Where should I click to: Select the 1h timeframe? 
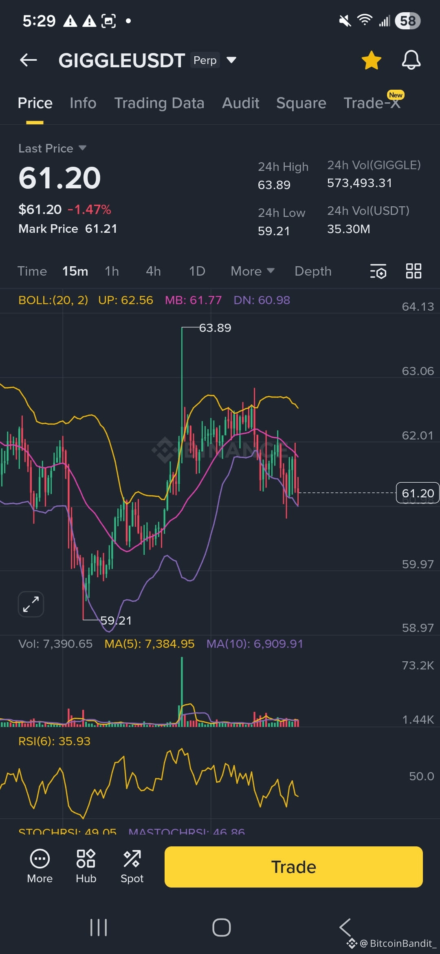tap(112, 271)
